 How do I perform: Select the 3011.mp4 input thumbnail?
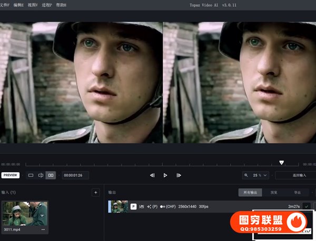pyautogui.click(x=25, y=213)
